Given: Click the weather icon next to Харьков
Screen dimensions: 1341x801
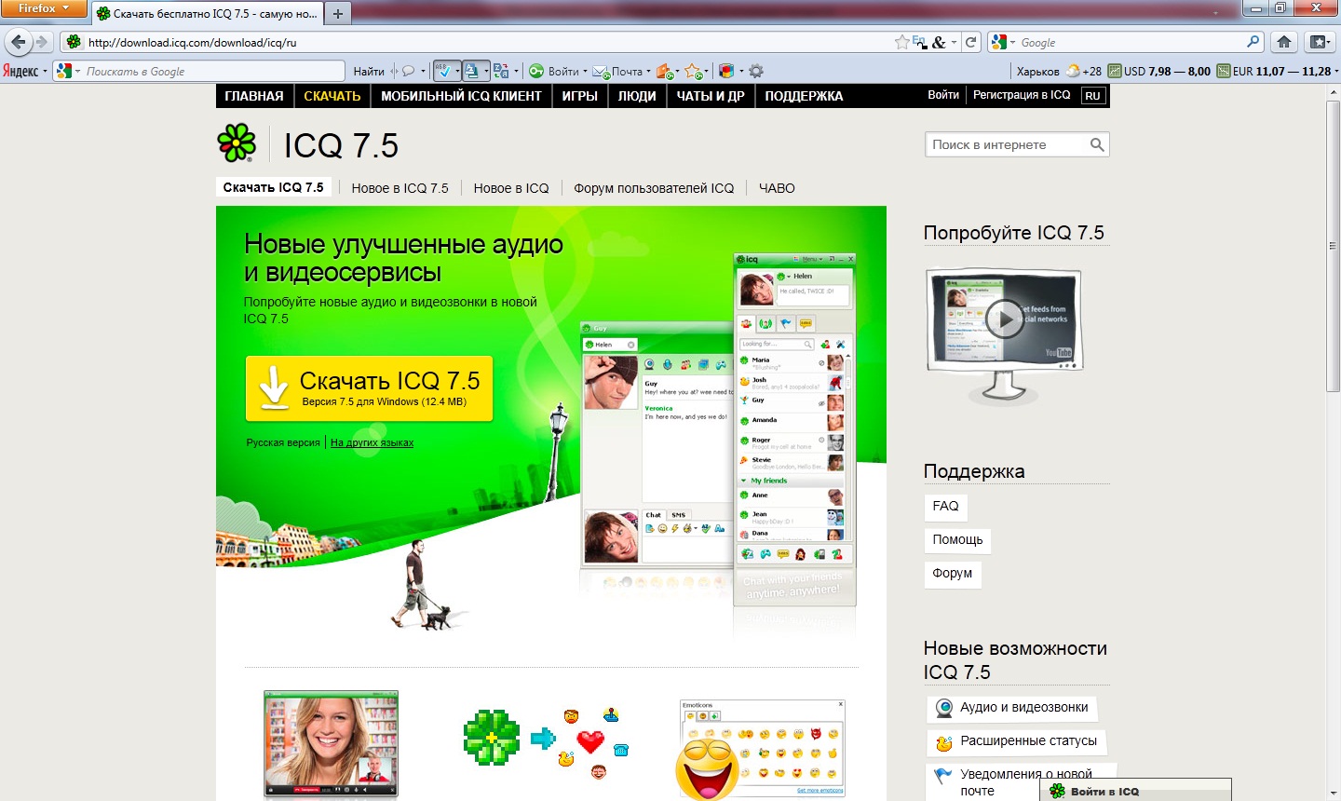Looking at the screenshot, I should click(1073, 71).
